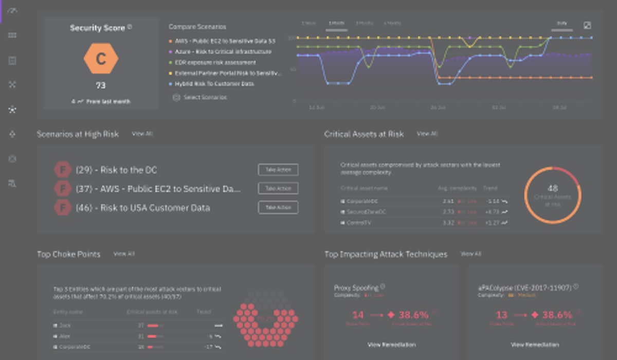Toggle the EDR exposure risk assessment legend entry
Screen dimensions: 617x360
215,62
